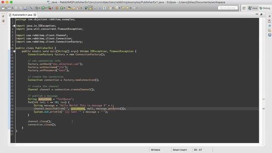Click the green Run button
Screen dimensions: 272x153
[43, 8]
